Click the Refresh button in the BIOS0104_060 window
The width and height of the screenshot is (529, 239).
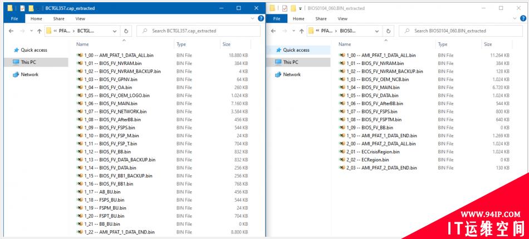[x=388, y=31]
